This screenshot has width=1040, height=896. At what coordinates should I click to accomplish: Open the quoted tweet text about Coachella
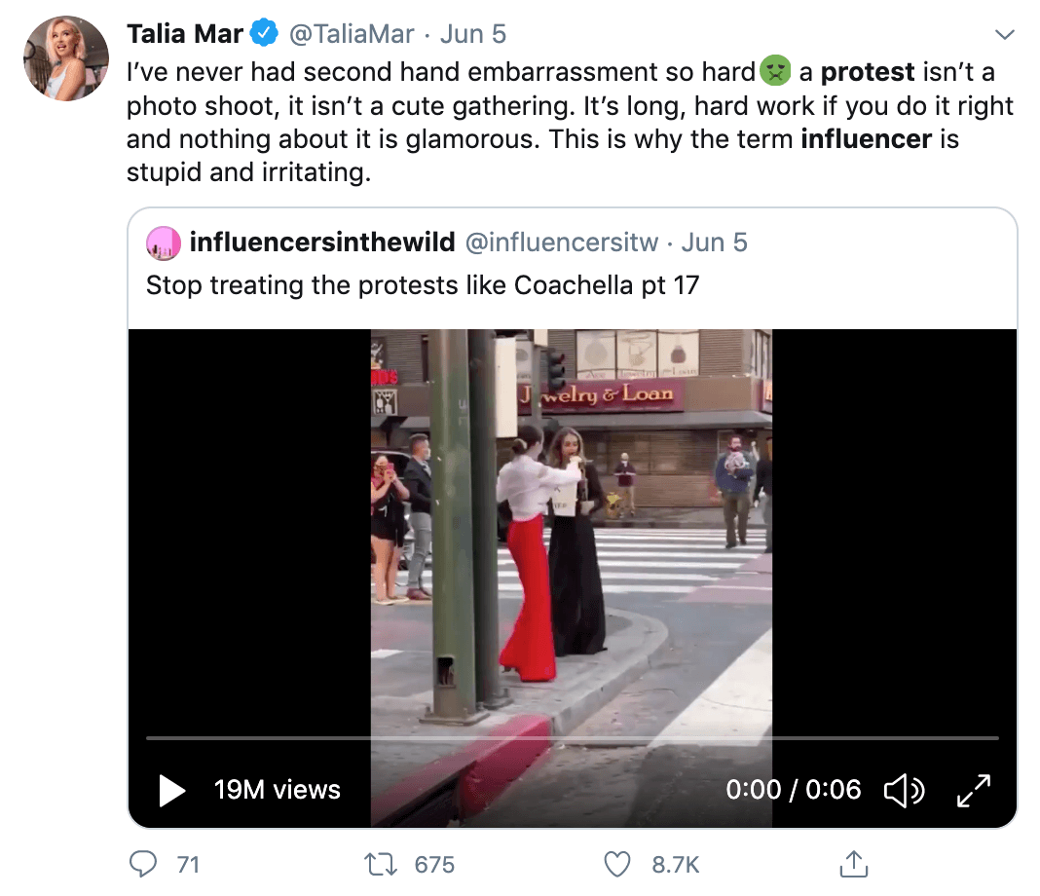pos(423,285)
